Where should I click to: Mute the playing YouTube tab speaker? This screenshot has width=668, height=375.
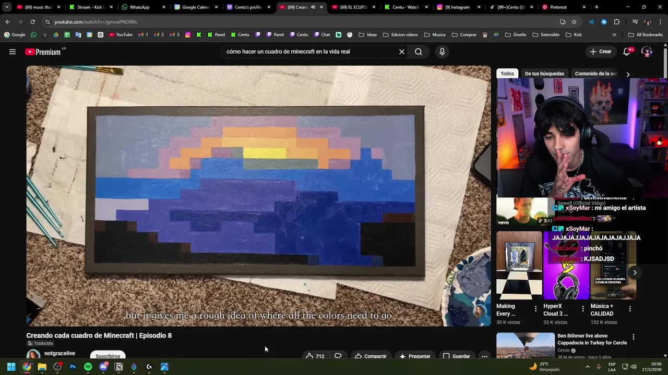(x=313, y=7)
